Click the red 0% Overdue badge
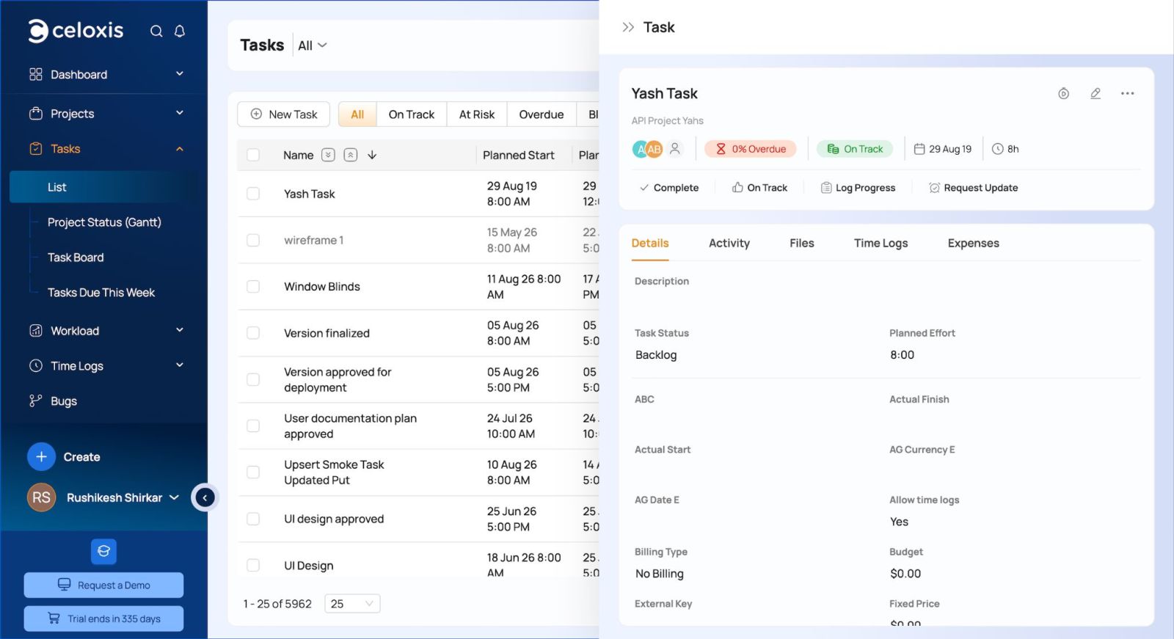This screenshot has height=639, width=1174. point(751,149)
